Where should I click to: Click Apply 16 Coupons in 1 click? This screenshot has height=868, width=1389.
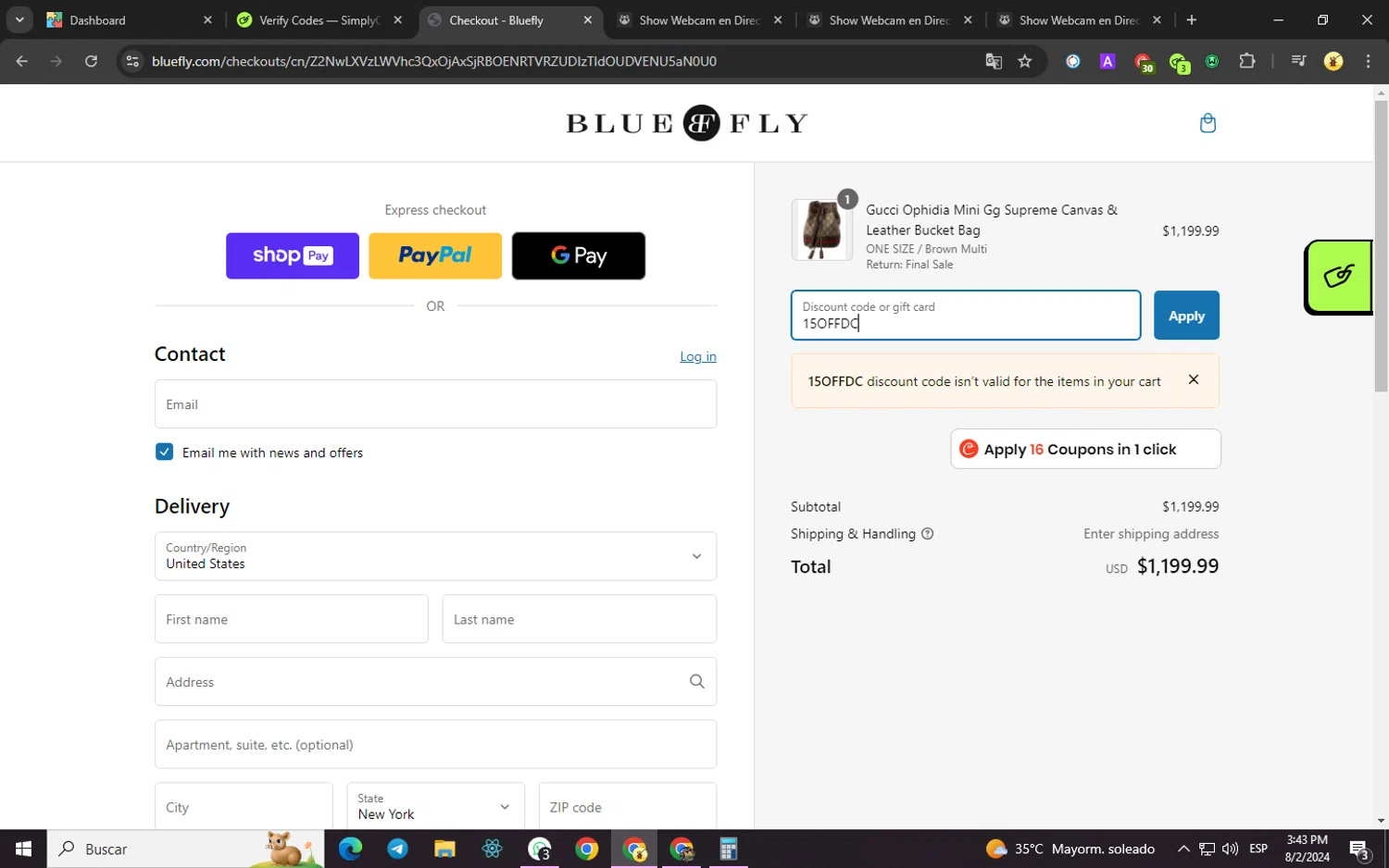[1085, 449]
